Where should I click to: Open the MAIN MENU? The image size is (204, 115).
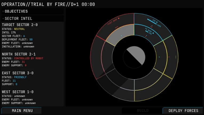pos(21,110)
